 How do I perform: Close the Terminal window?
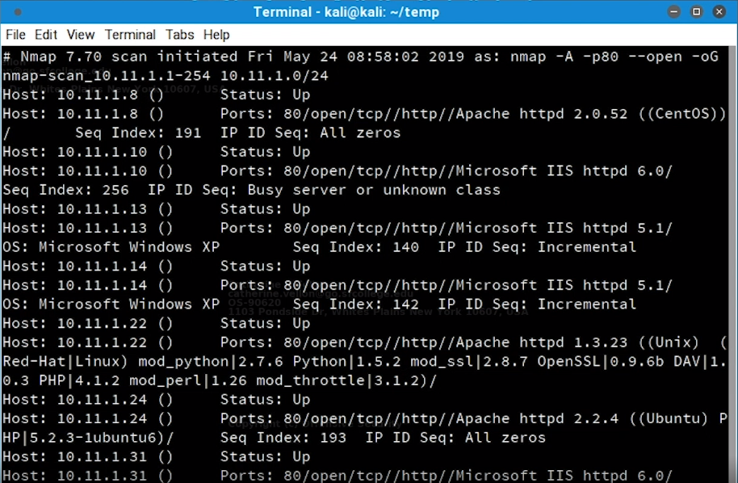click(x=719, y=12)
